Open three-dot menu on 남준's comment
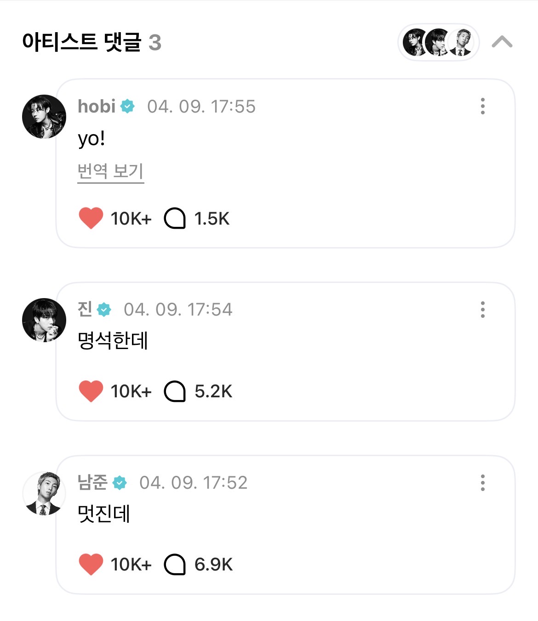Image resolution: width=538 pixels, height=621 pixels. tap(482, 483)
